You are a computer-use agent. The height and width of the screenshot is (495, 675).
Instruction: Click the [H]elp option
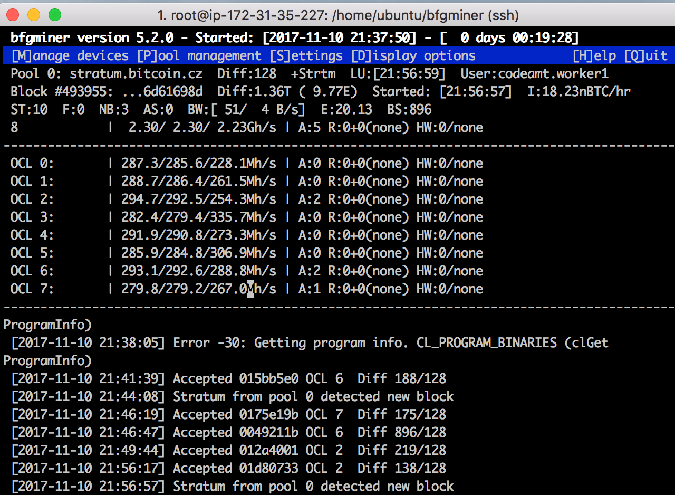click(x=594, y=56)
